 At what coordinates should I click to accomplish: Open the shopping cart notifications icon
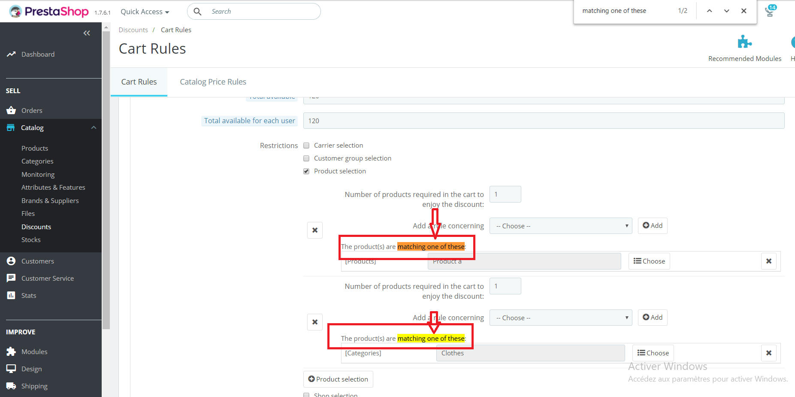point(769,12)
